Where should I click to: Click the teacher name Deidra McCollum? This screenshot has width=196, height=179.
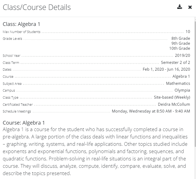point(174,104)
